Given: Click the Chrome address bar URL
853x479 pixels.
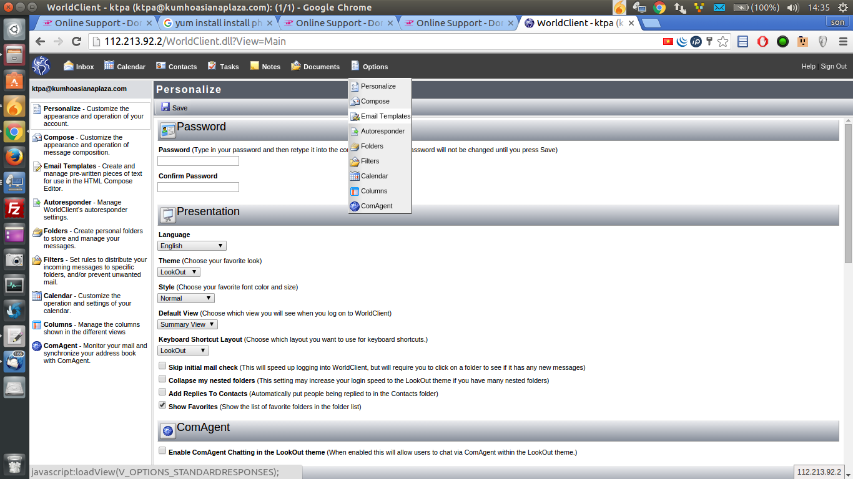Looking at the screenshot, I should (195, 42).
